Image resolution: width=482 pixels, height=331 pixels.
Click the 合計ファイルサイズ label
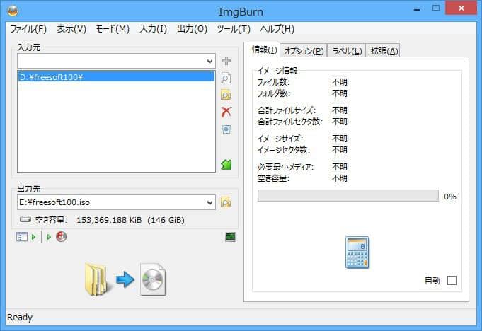point(286,110)
